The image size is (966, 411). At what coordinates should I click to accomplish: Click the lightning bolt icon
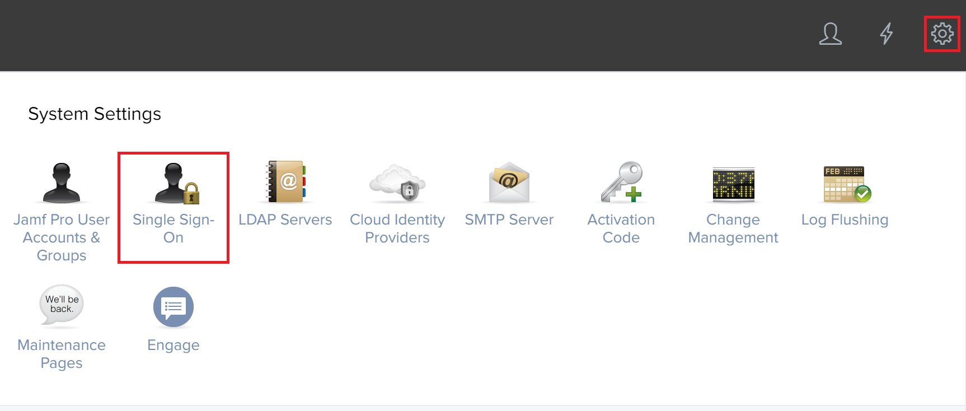coord(886,34)
